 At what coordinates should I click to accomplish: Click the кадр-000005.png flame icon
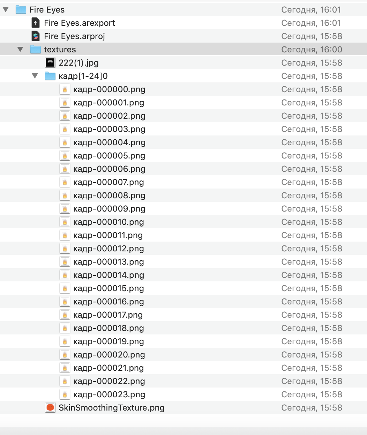[65, 156]
